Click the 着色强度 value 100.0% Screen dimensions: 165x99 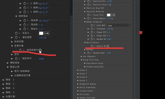pyautogui.click(x=42, y=38)
